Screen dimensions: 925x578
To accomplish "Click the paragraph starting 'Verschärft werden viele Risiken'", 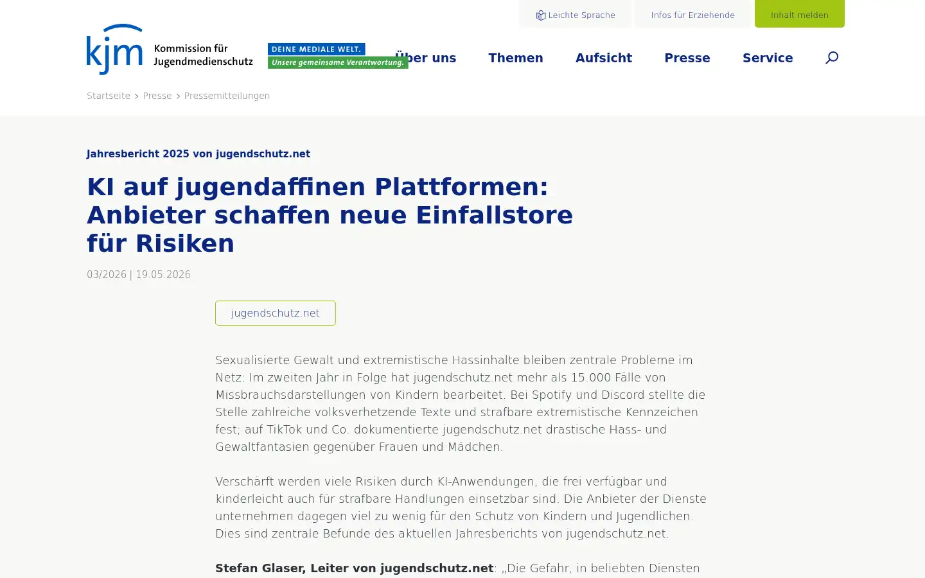I will click(x=461, y=507).
